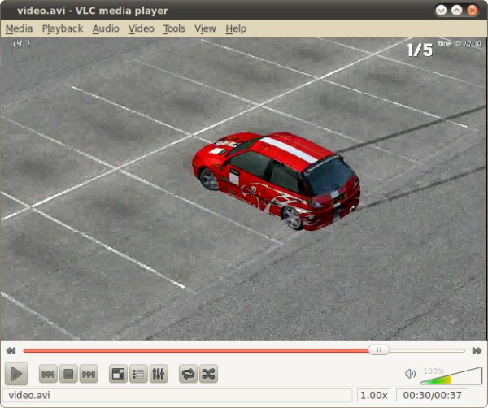This screenshot has width=488, height=408.
Task: Click the 00:30/00:37 elapsed time display
Action: click(432, 395)
